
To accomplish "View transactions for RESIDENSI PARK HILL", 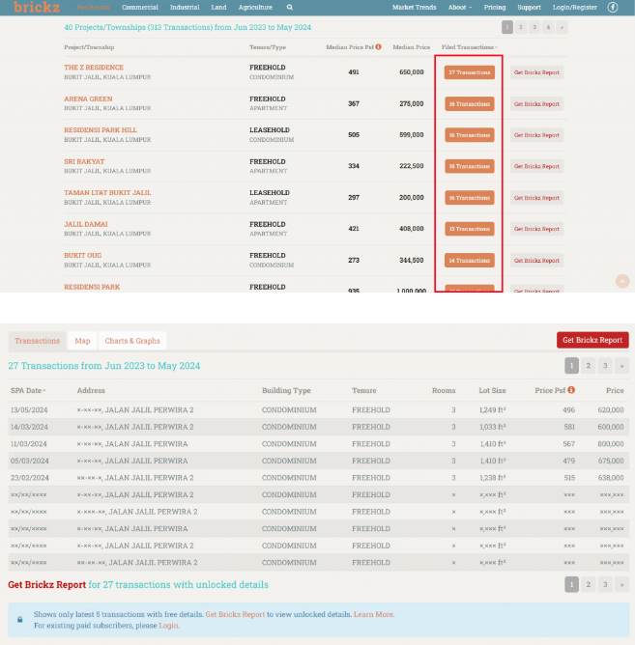I will (470, 135).
